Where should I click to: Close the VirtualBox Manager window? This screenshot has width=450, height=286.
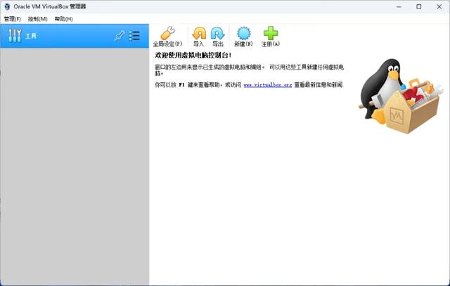click(439, 6)
